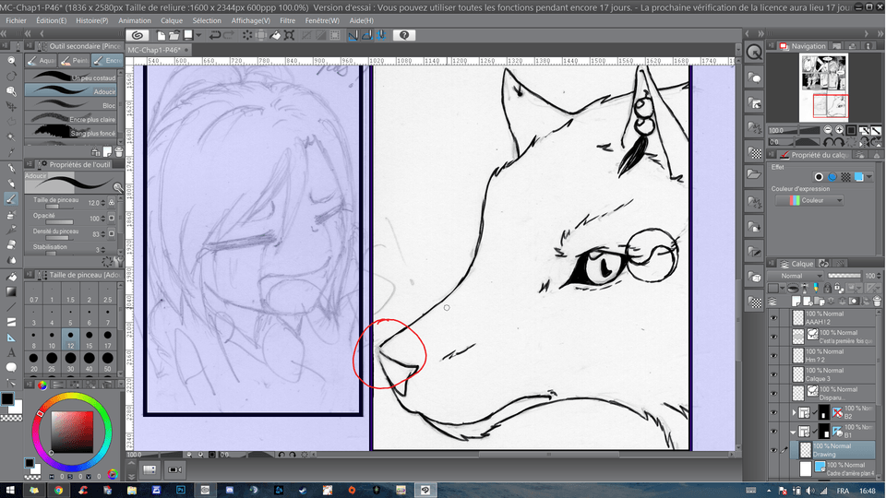Click the Undo arrow in the toolbar
The height and width of the screenshot is (498, 886).
214,35
